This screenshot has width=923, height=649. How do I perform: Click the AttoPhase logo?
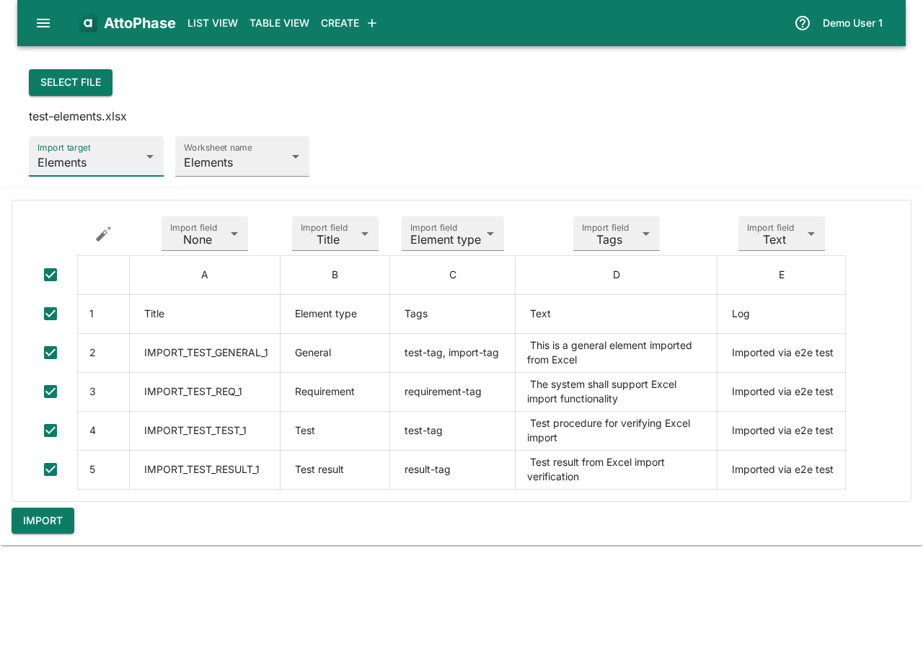coord(127,22)
